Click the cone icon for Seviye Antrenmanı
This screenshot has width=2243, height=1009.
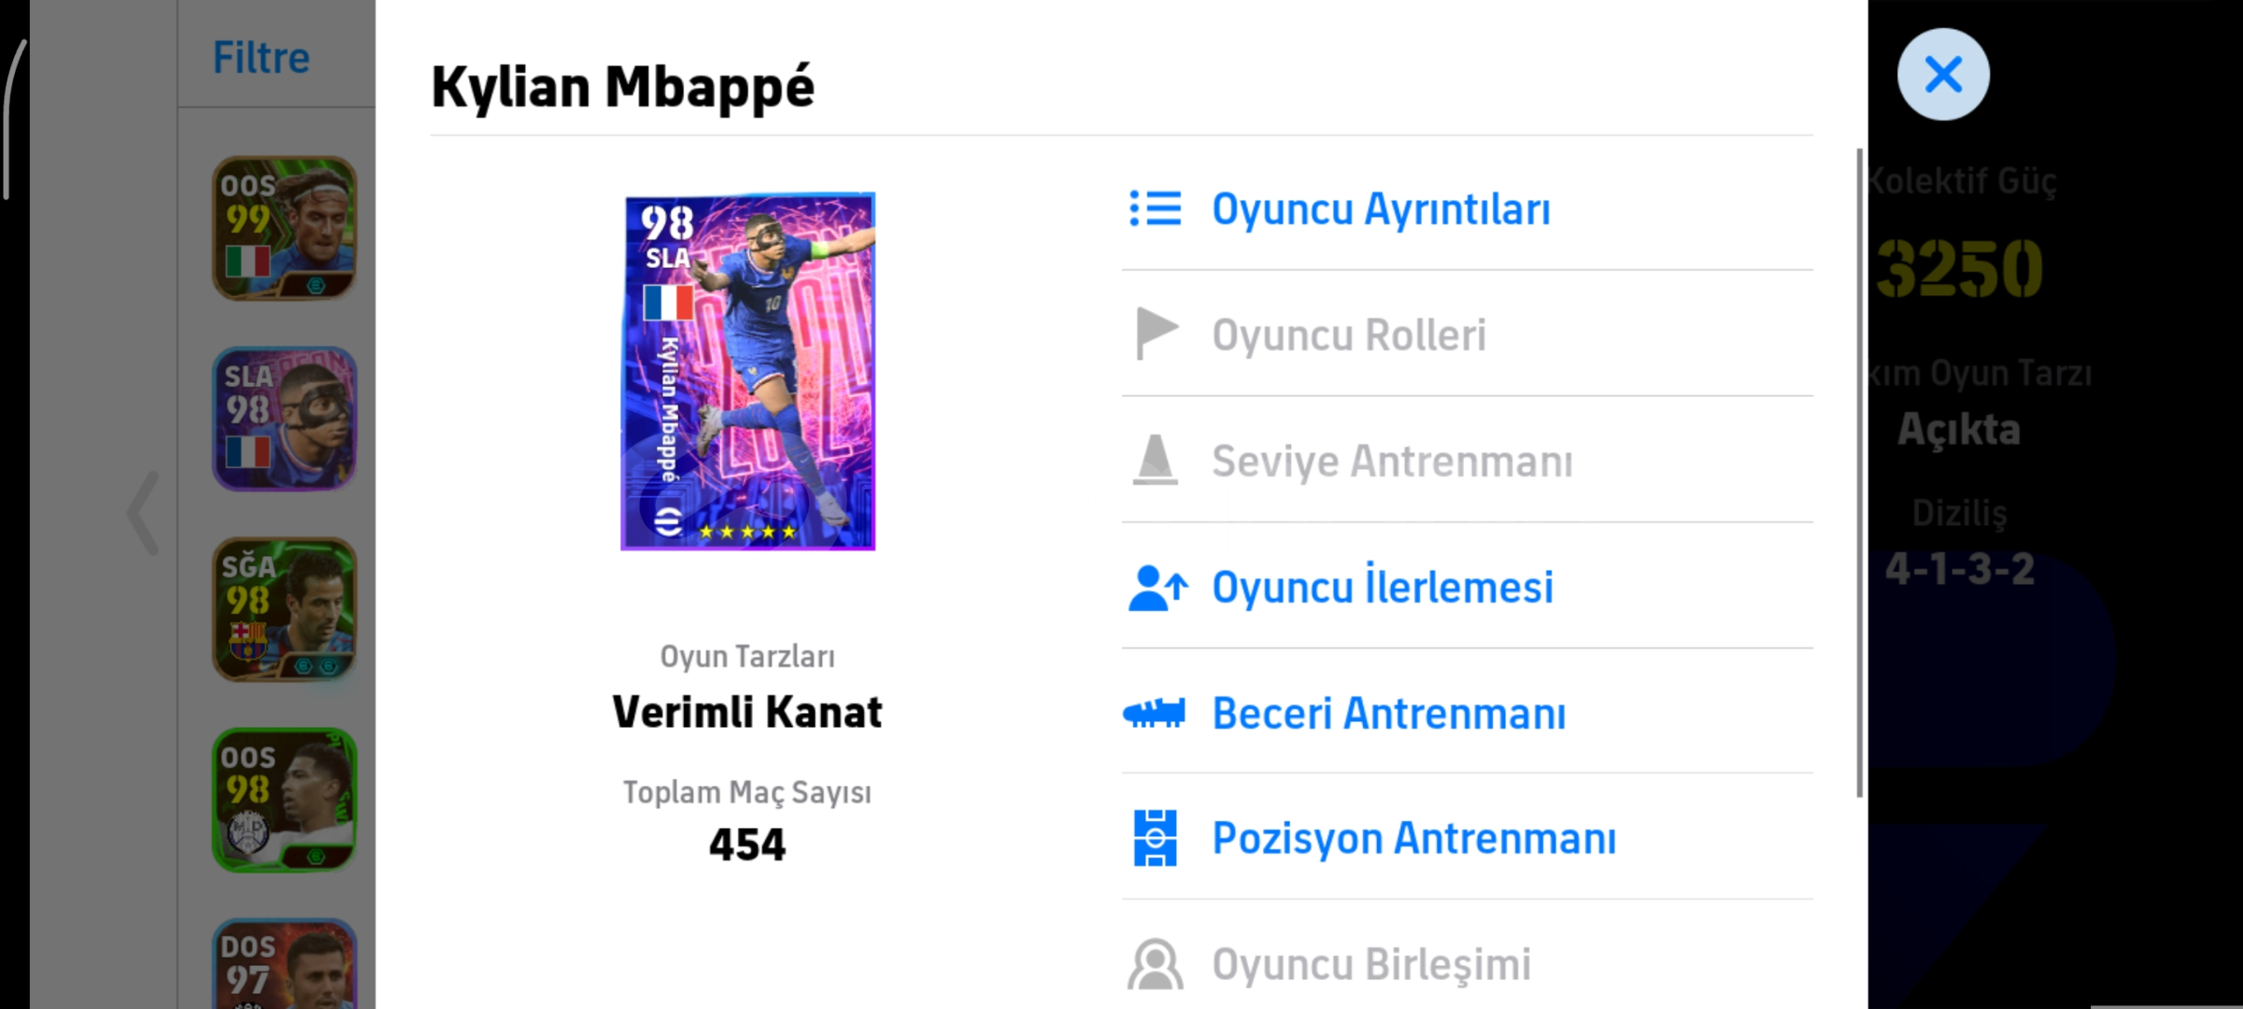pyautogui.click(x=1156, y=460)
